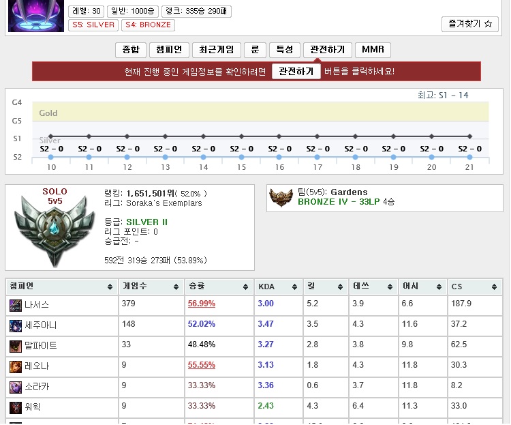The height and width of the screenshot is (425, 511).
Task: Click team name Gardens
Action: 349,192
